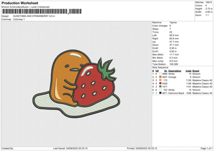Click the Stitches value 19915
This screenshot has width=214, height=151.
209,2
